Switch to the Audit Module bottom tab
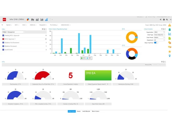 coord(86,111)
